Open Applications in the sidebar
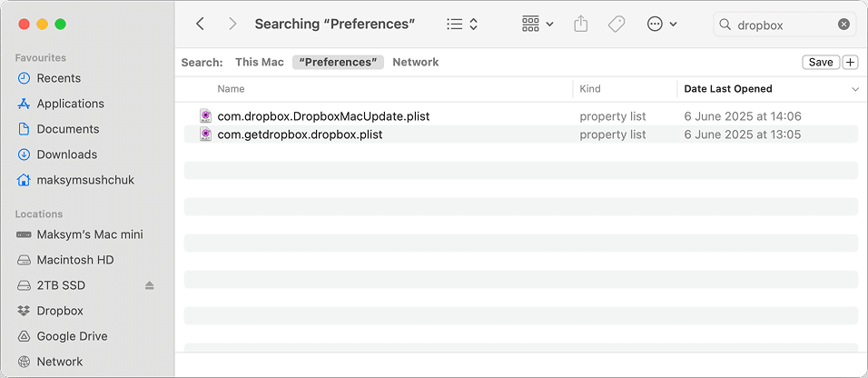This screenshot has width=868, height=378. click(70, 104)
